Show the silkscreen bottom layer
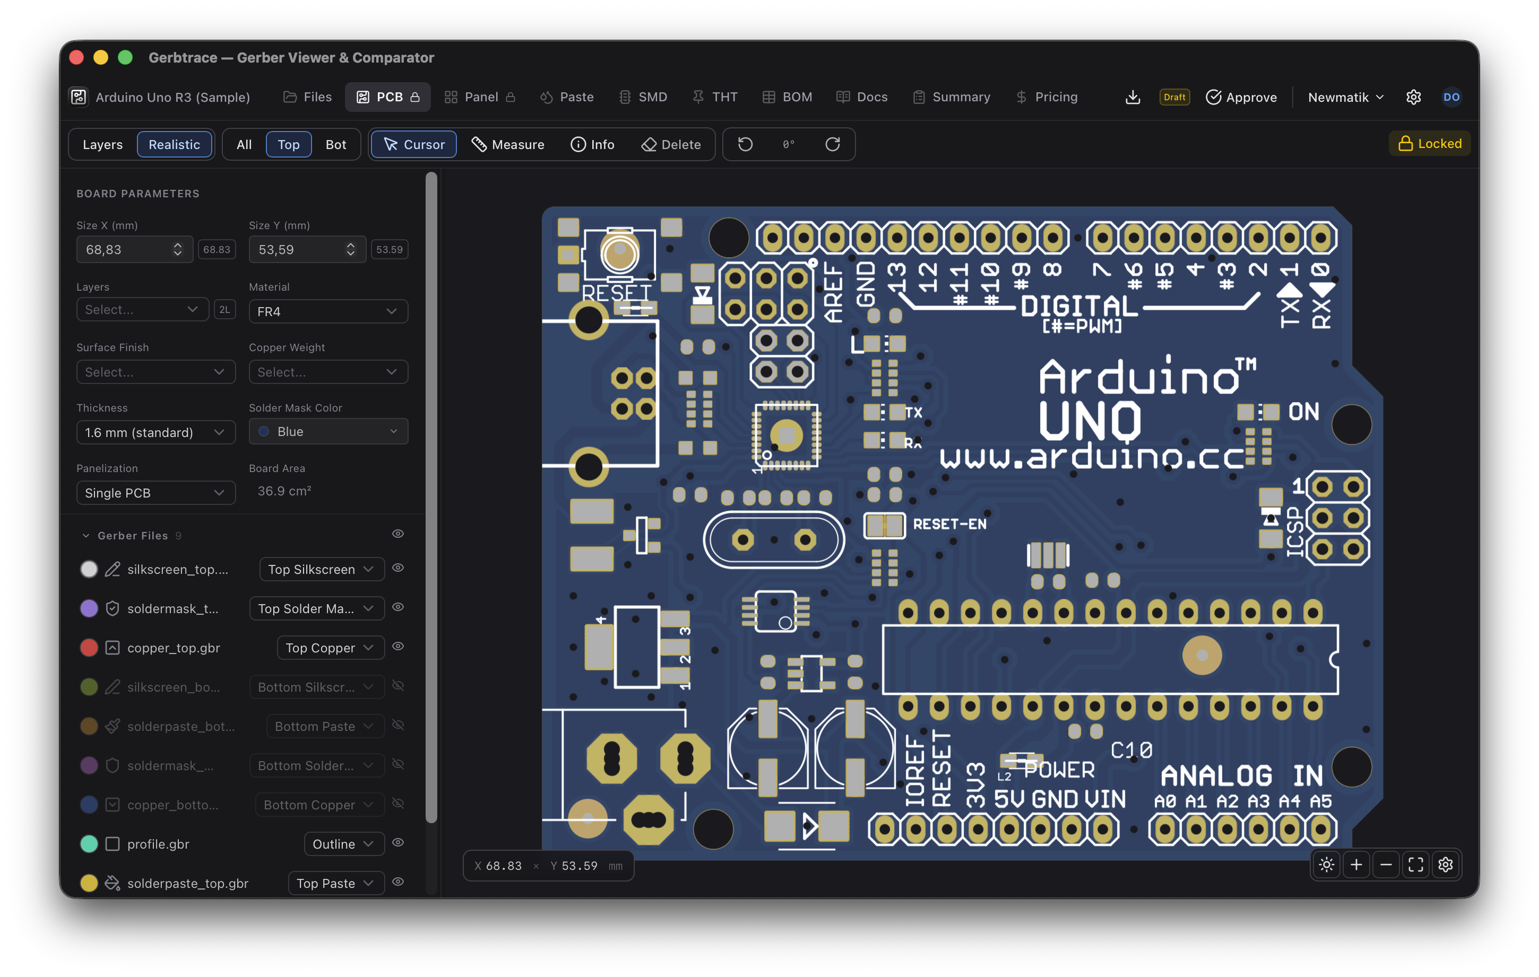1539x977 pixels. pyautogui.click(x=397, y=686)
